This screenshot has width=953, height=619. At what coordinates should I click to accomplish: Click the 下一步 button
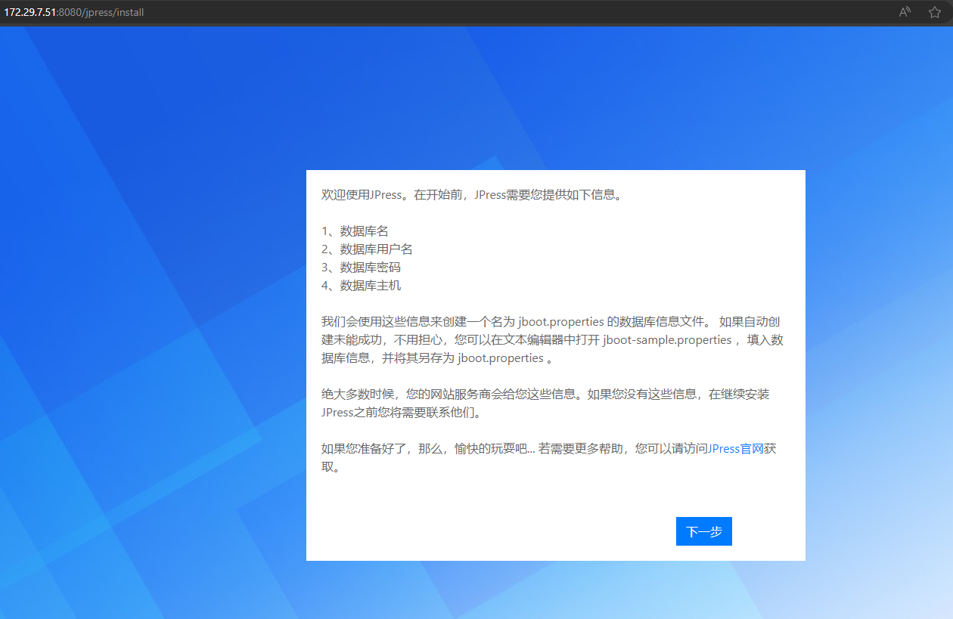click(x=703, y=531)
